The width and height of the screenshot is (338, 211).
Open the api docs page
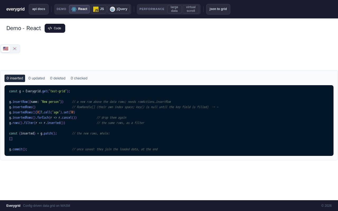click(x=39, y=9)
